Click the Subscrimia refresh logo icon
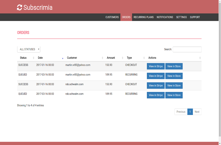This screenshot has width=221, height=145. click(x=19, y=8)
